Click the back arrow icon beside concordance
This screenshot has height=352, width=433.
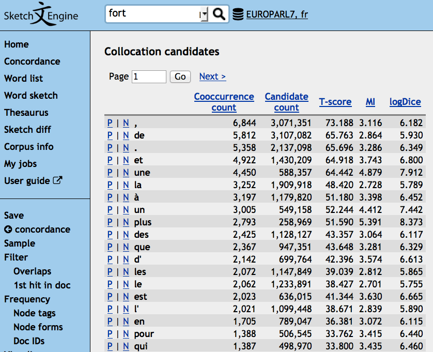point(8,229)
